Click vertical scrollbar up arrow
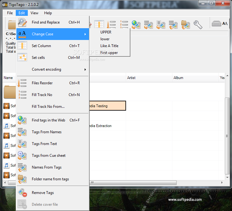The width and height of the screenshot is (232, 211). coord(227,76)
